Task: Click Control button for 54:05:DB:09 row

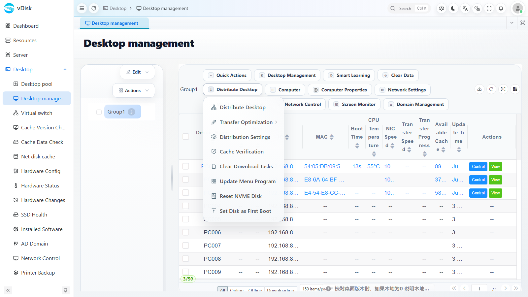Action: click(478, 167)
